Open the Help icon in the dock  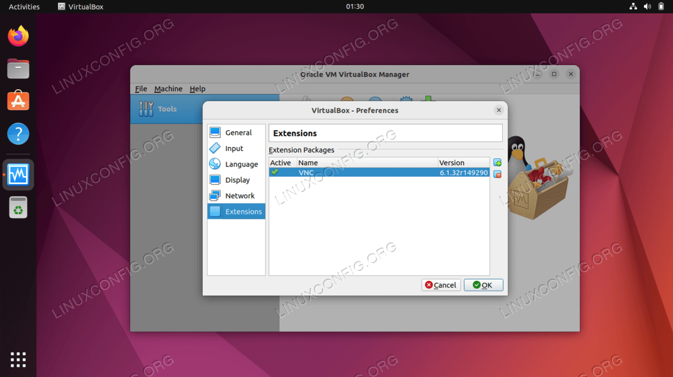coord(19,134)
